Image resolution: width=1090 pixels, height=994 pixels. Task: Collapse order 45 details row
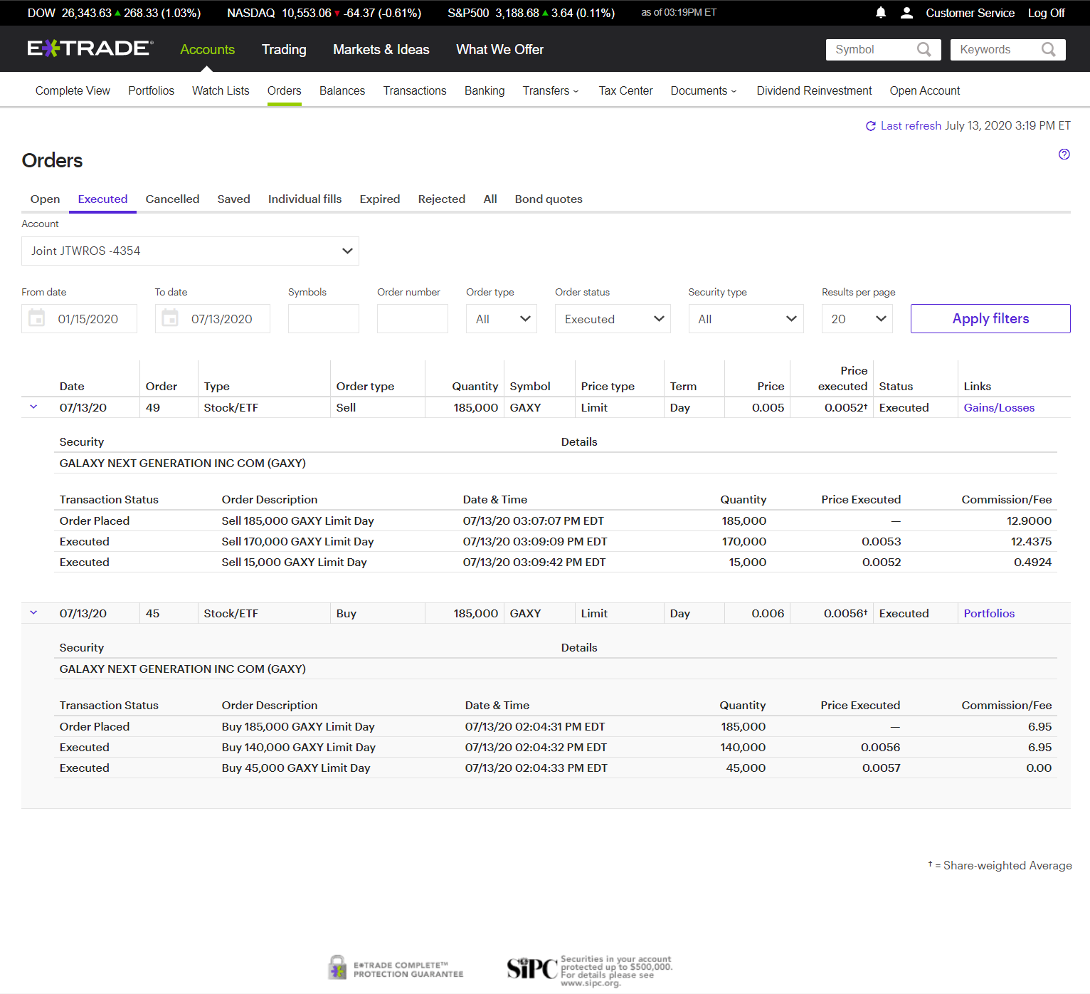(33, 613)
